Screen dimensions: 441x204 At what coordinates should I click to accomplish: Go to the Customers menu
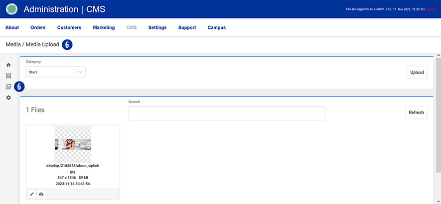pyautogui.click(x=69, y=28)
